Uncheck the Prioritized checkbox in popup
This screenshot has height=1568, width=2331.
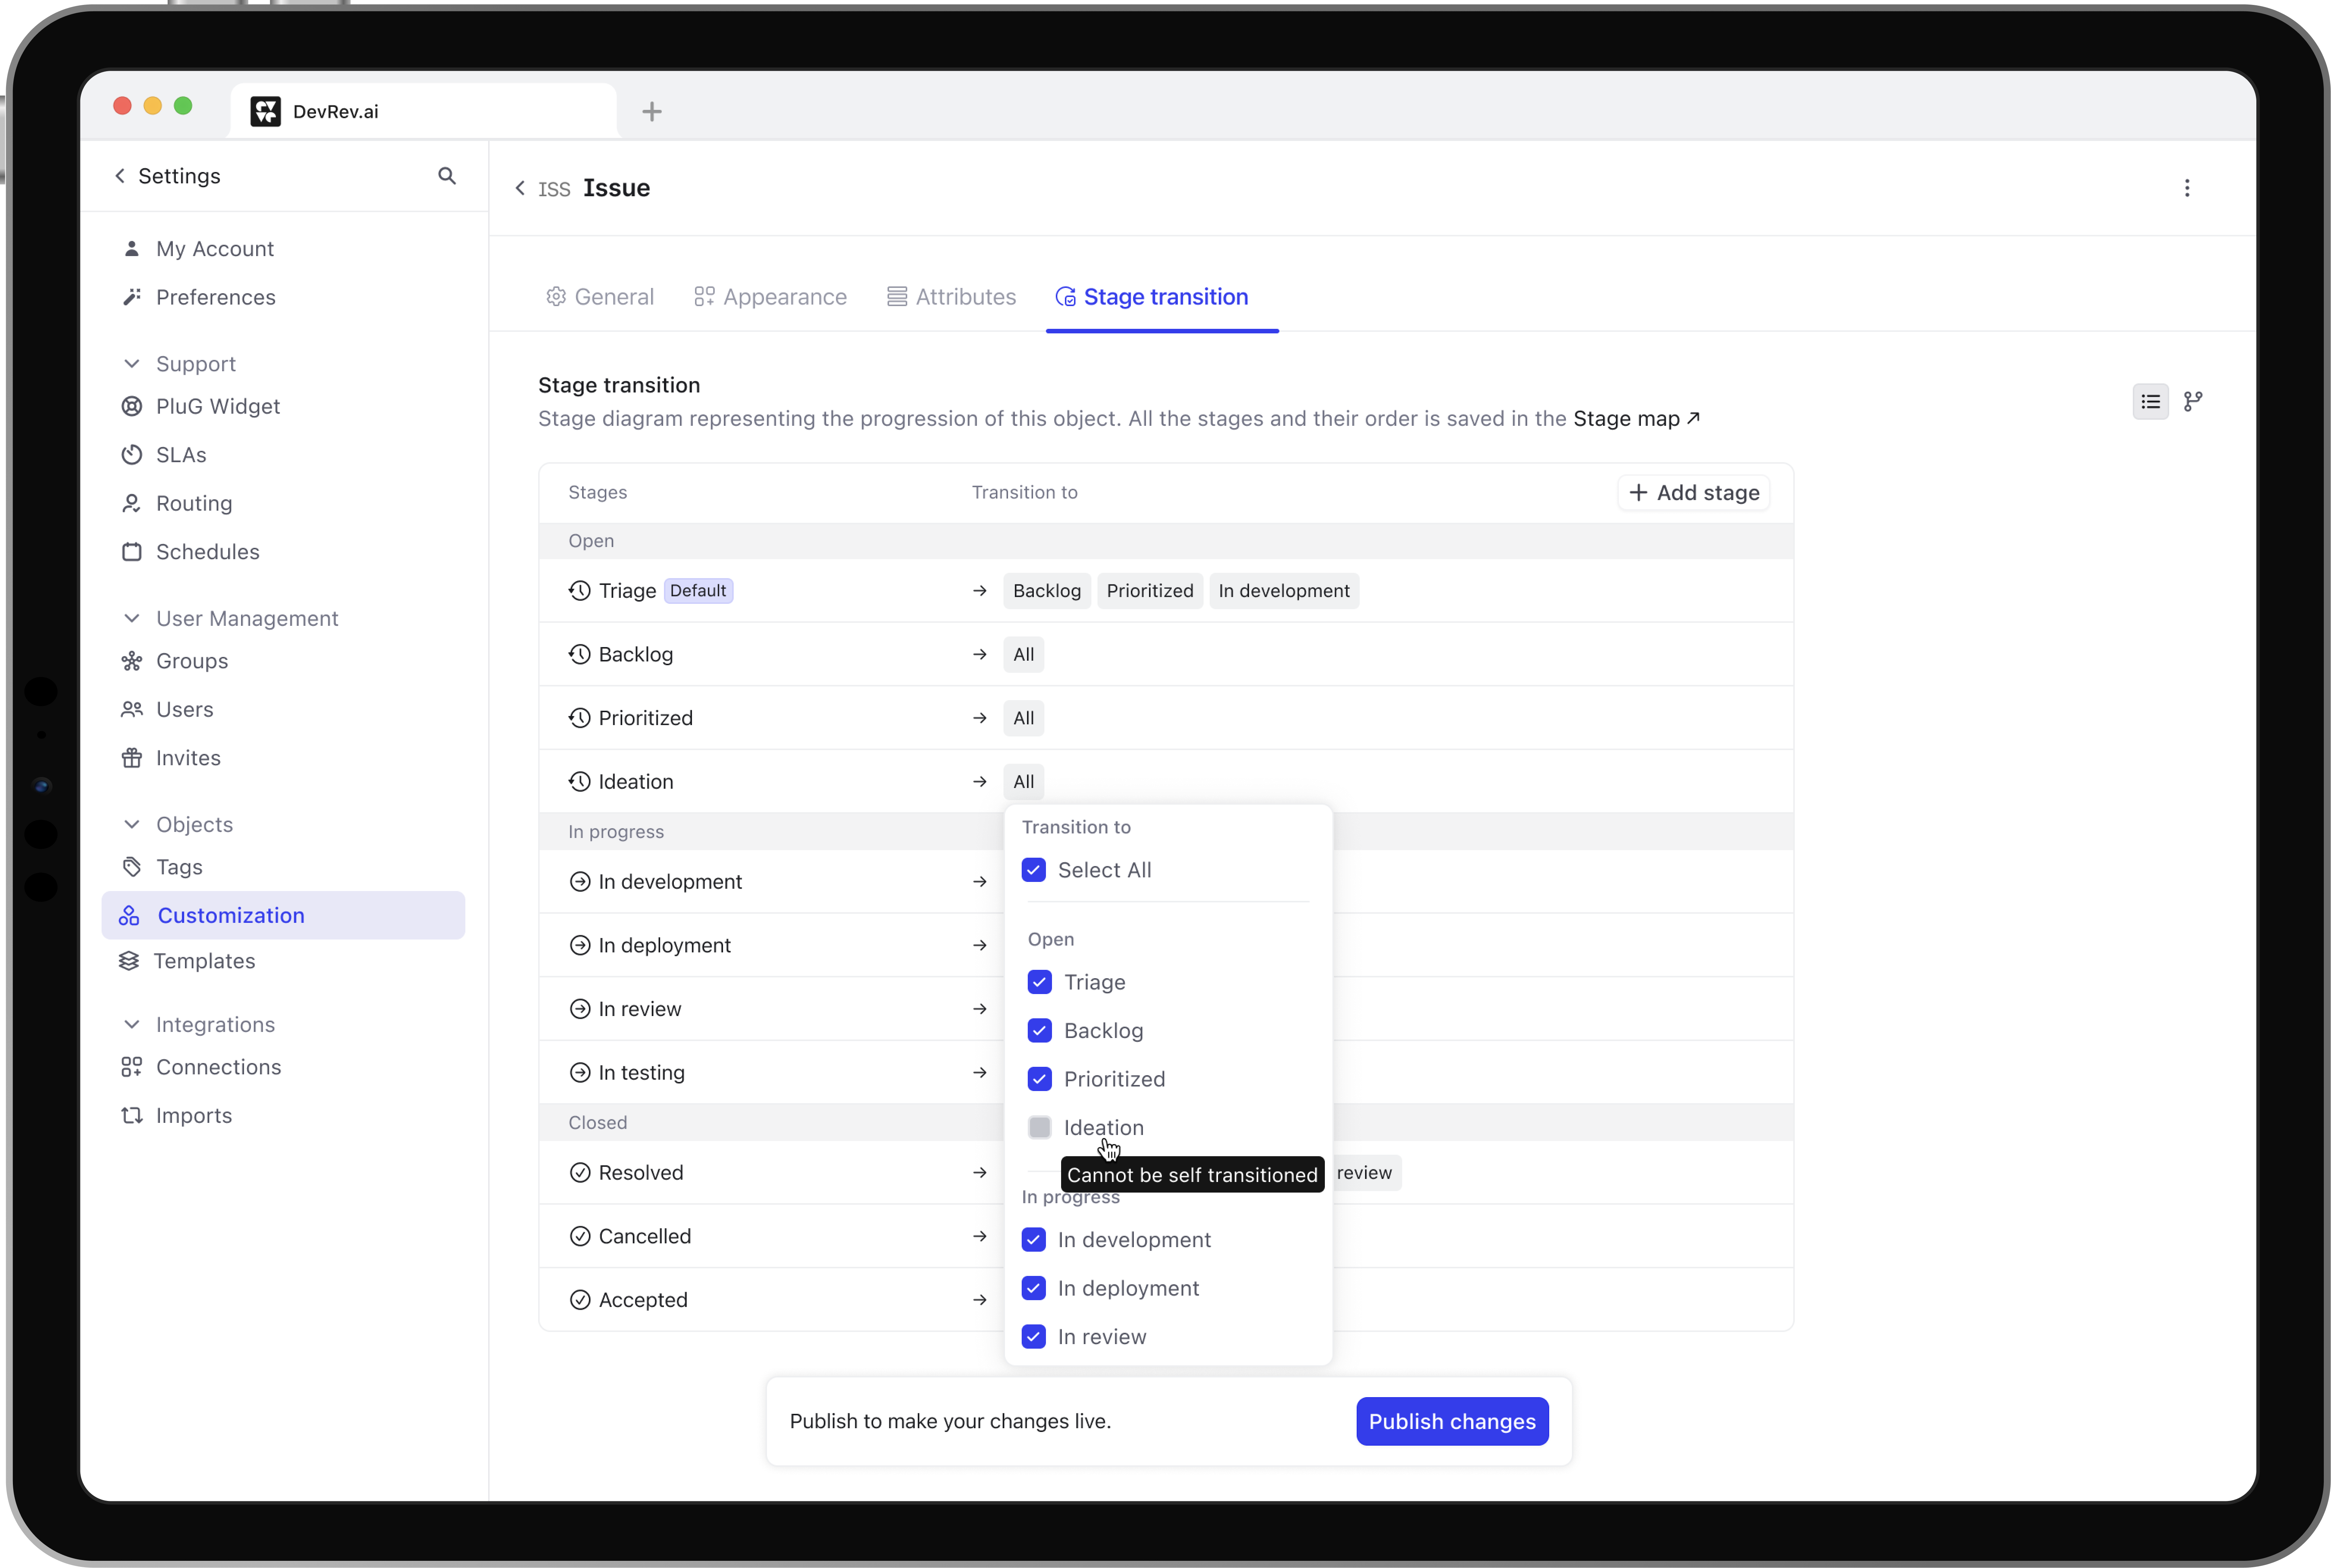coord(1039,1079)
